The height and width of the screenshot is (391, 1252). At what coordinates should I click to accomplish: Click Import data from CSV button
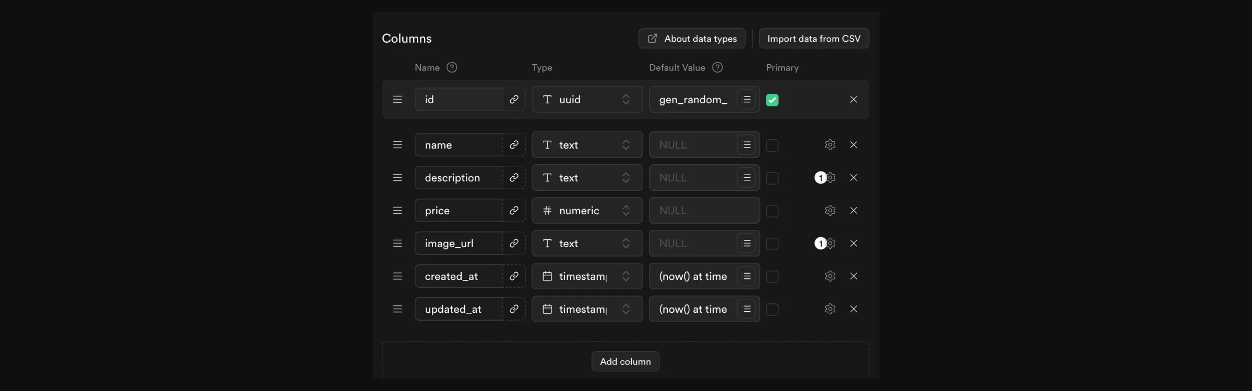[x=814, y=39]
